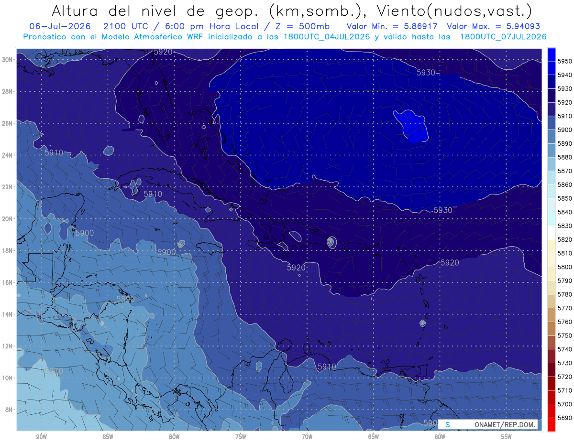Click the '55W' longitude axis label
The image size is (574, 443).
(x=507, y=437)
